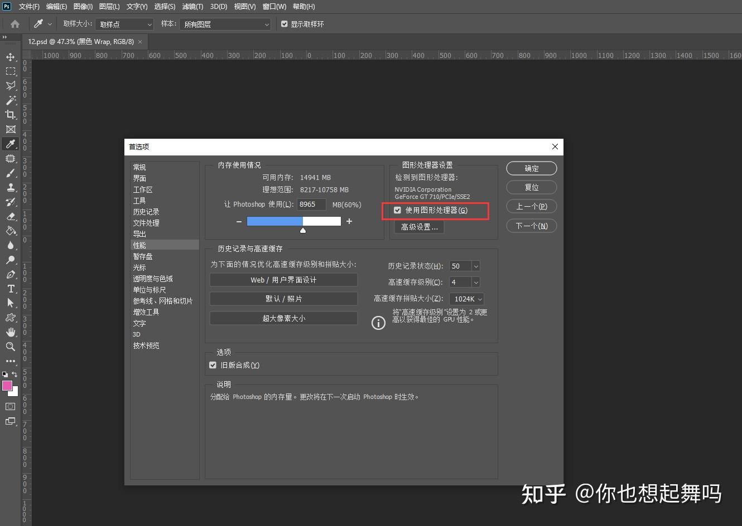This screenshot has width=742, height=526.
Task: Open the Edit Toolbar three-dots menu
Action: (x=11, y=361)
